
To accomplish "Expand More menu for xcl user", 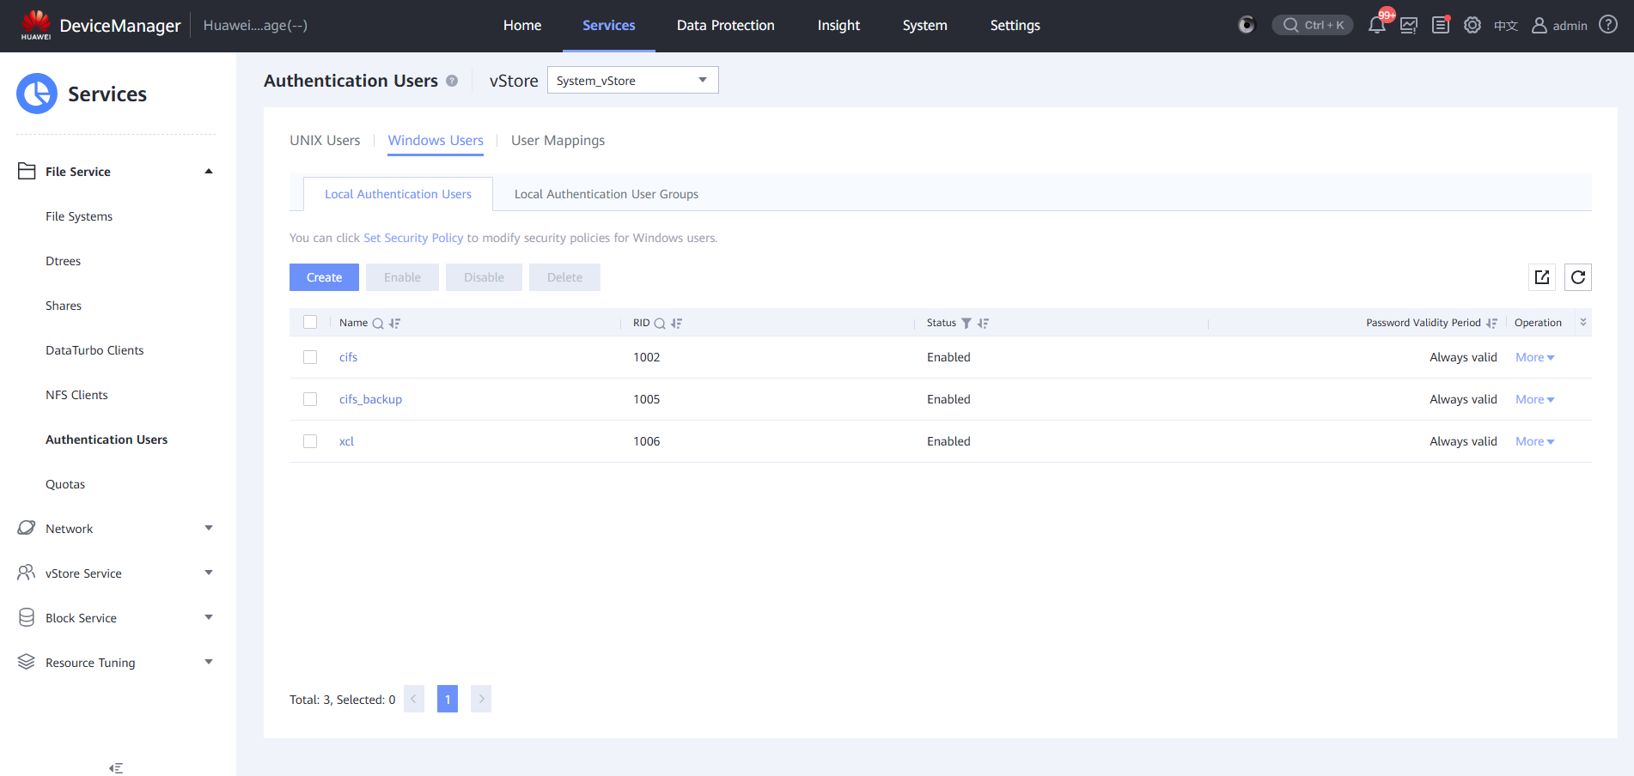I will pyautogui.click(x=1534, y=441).
